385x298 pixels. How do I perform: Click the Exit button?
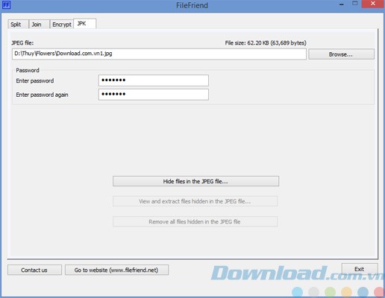click(360, 269)
